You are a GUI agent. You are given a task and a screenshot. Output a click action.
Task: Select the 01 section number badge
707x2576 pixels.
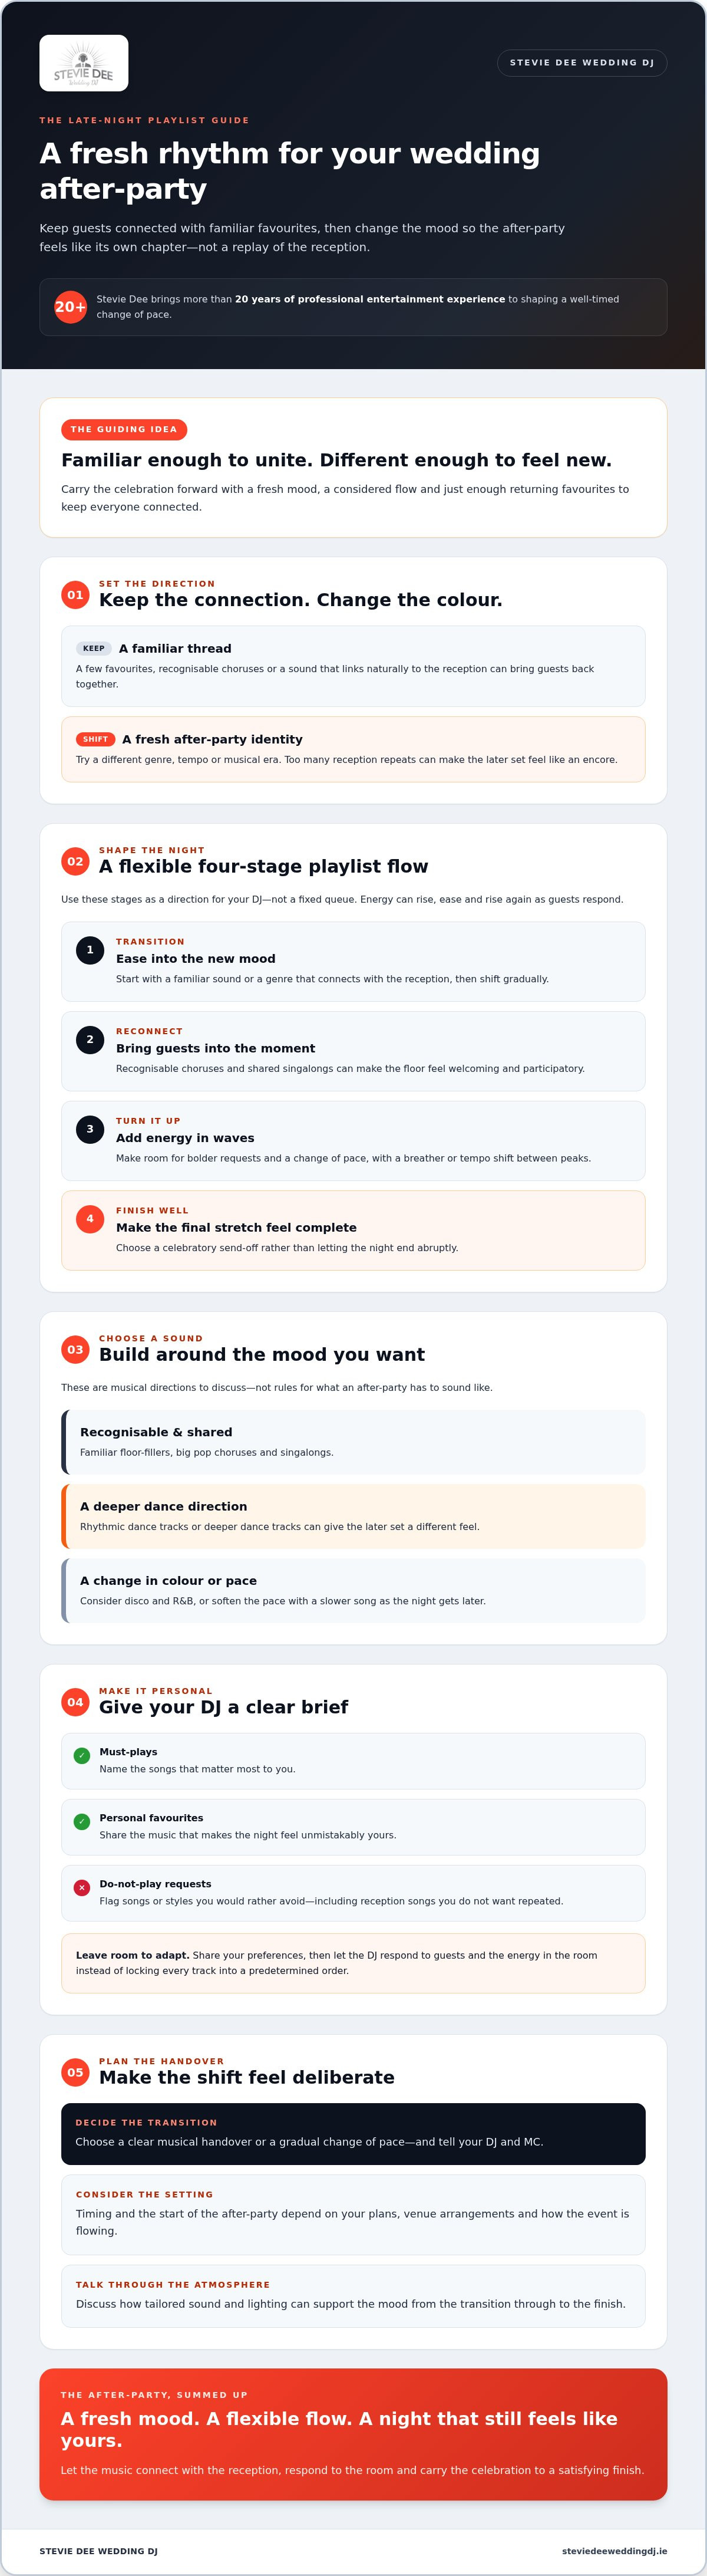(75, 594)
